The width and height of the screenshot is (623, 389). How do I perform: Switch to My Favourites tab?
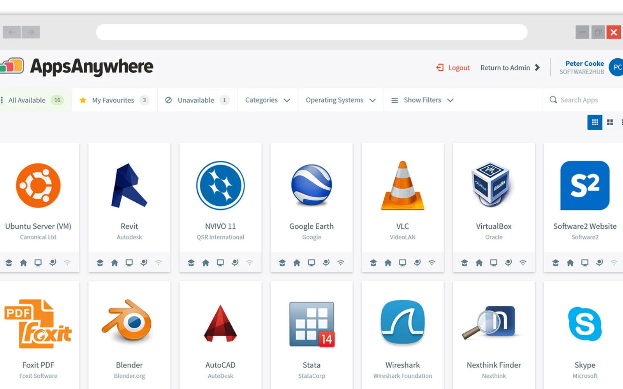114,100
